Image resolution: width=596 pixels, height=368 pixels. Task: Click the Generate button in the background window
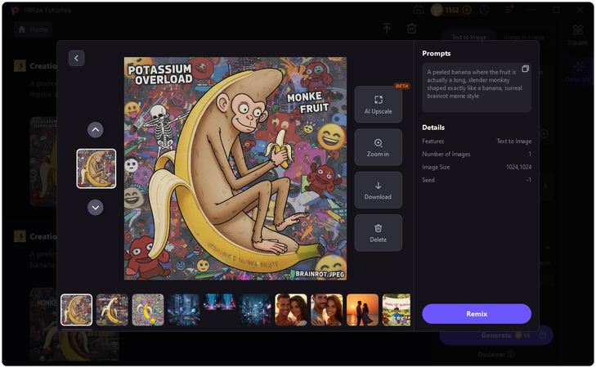tap(496, 335)
